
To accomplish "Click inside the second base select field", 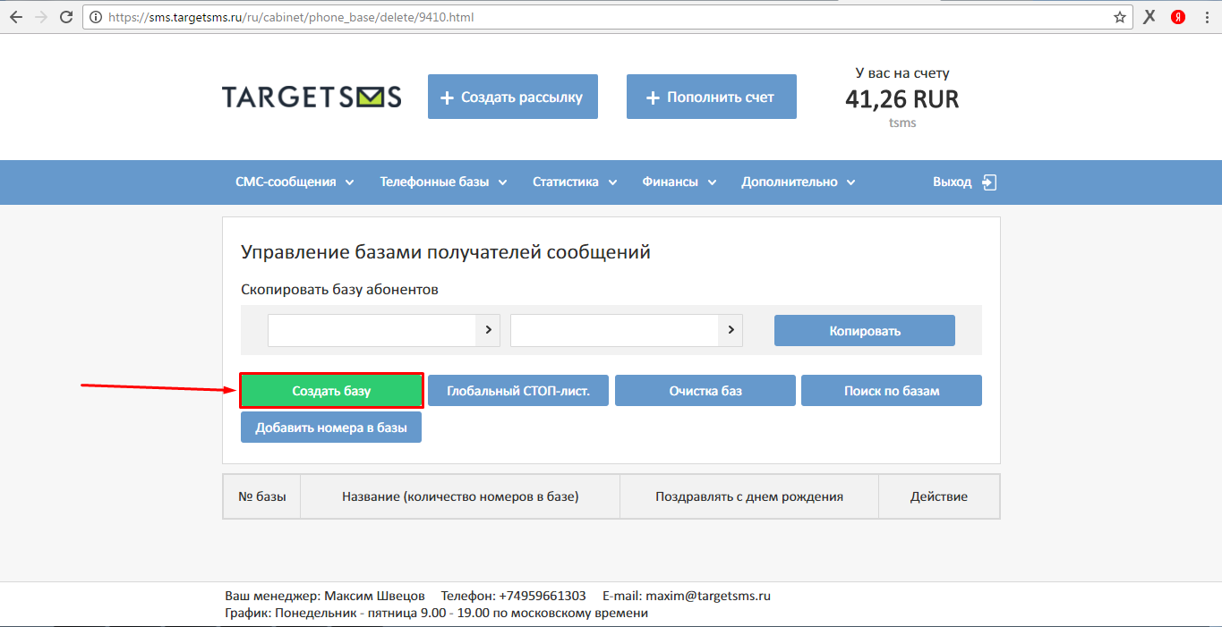I will (x=615, y=330).
